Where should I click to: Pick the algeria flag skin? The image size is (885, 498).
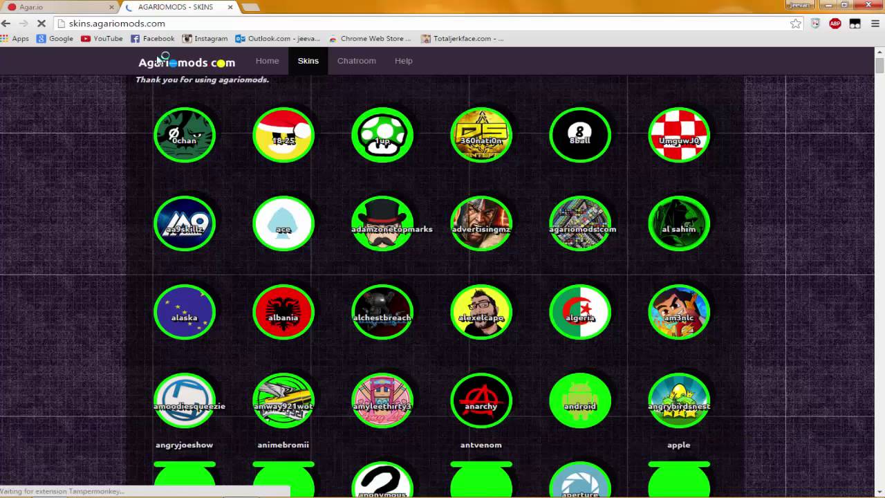[x=580, y=312]
